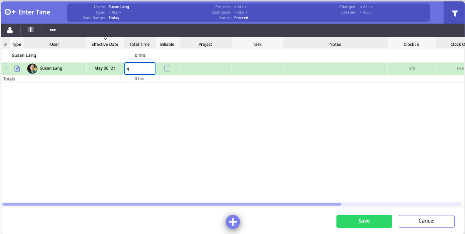Click the column layout toolbar icon
This screenshot has width=465, height=234.
pyautogui.click(x=31, y=30)
